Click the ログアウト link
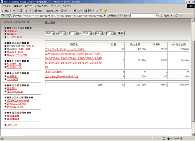This screenshot has height=141, width=195. coord(12,125)
